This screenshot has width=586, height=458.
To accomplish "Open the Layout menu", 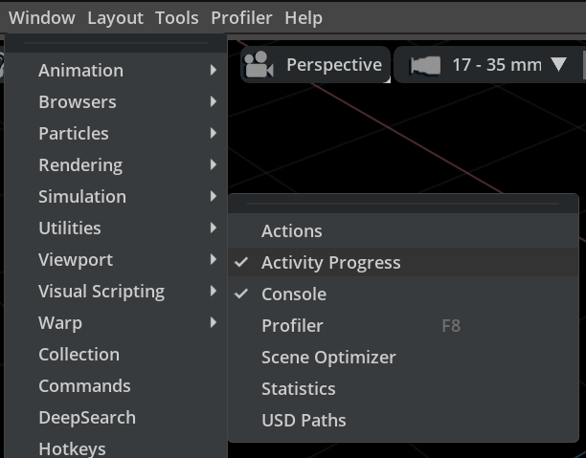I will pyautogui.click(x=115, y=18).
